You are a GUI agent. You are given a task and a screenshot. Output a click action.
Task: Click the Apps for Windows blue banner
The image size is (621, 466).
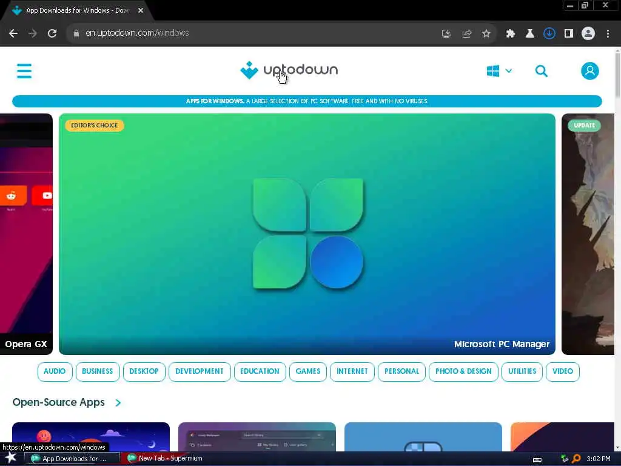(307, 101)
